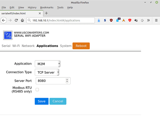
Task: Click the browser Back arrow button
Action: point(4,20)
